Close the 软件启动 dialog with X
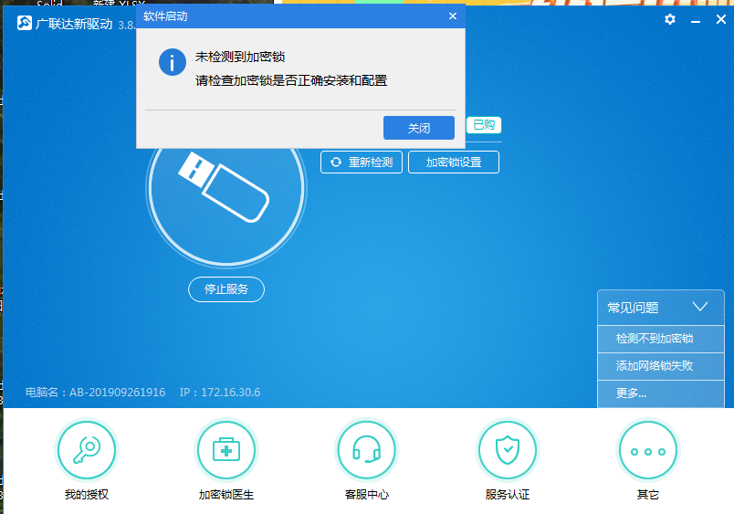Screen dimensions: 734x514 (453, 16)
